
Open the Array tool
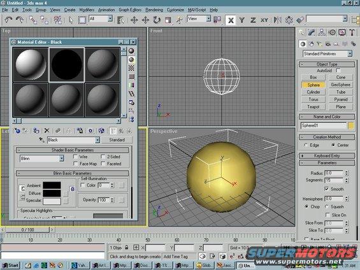pos(289,20)
